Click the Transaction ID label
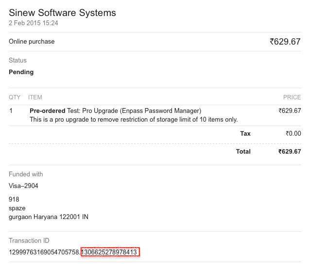Image resolution: width=309 pixels, height=267 pixels. pos(29,241)
